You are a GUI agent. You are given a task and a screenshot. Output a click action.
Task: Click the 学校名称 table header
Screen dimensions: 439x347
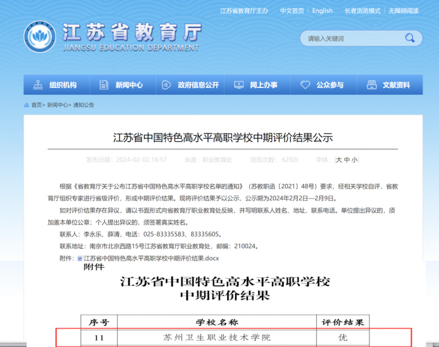pyautogui.click(x=217, y=323)
